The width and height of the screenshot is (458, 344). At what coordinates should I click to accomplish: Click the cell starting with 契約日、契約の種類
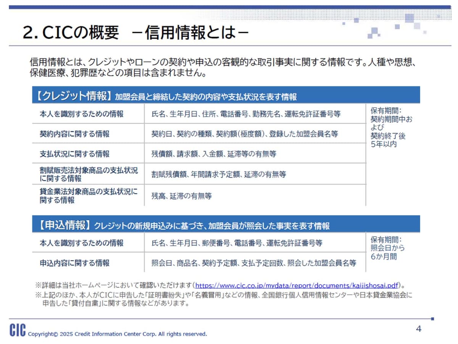tap(255, 134)
